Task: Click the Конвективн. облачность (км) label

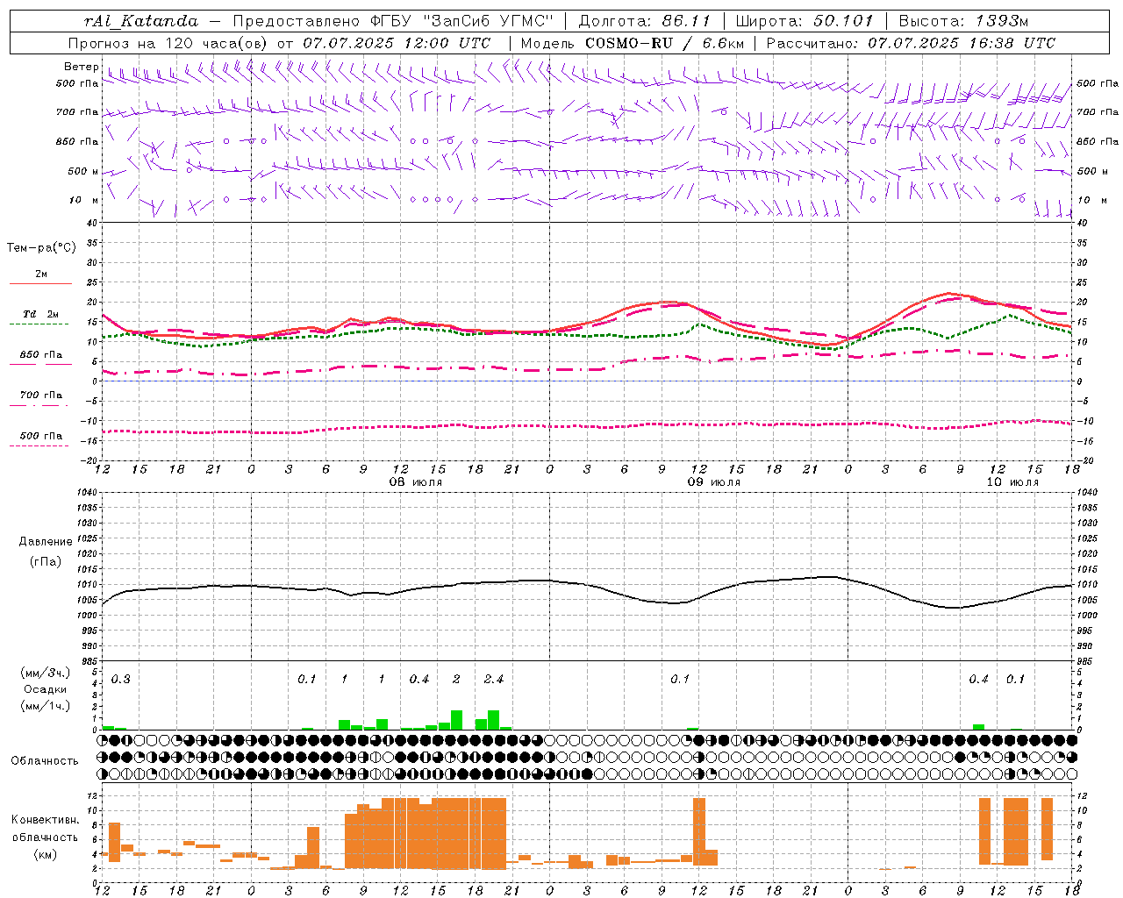Action: tap(45, 837)
